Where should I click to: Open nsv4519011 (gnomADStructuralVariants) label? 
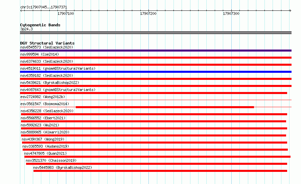pos(58,68)
